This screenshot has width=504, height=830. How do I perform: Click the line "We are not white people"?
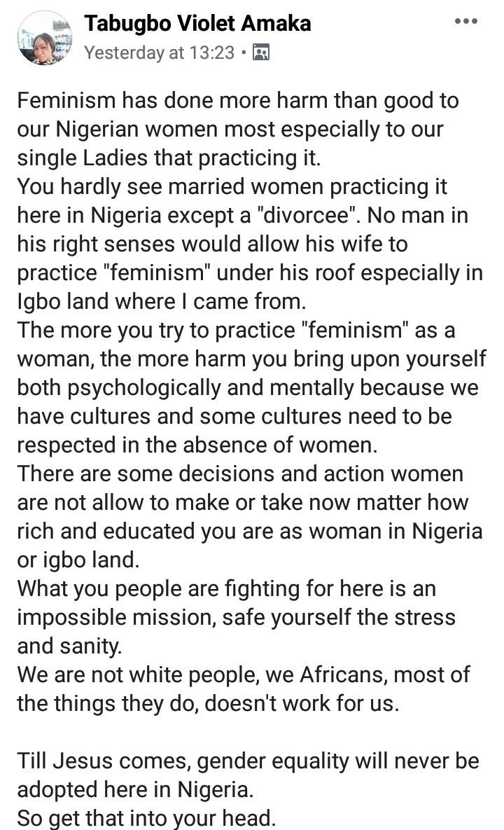(243, 675)
